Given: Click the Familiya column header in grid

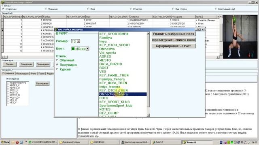Looking at the screenshot, I should click(55, 17).
